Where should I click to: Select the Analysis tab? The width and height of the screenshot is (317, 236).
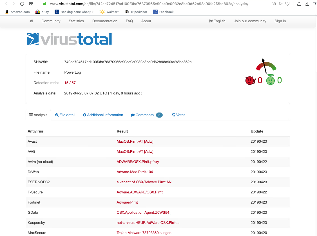pyautogui.click(x=38, y=115)
